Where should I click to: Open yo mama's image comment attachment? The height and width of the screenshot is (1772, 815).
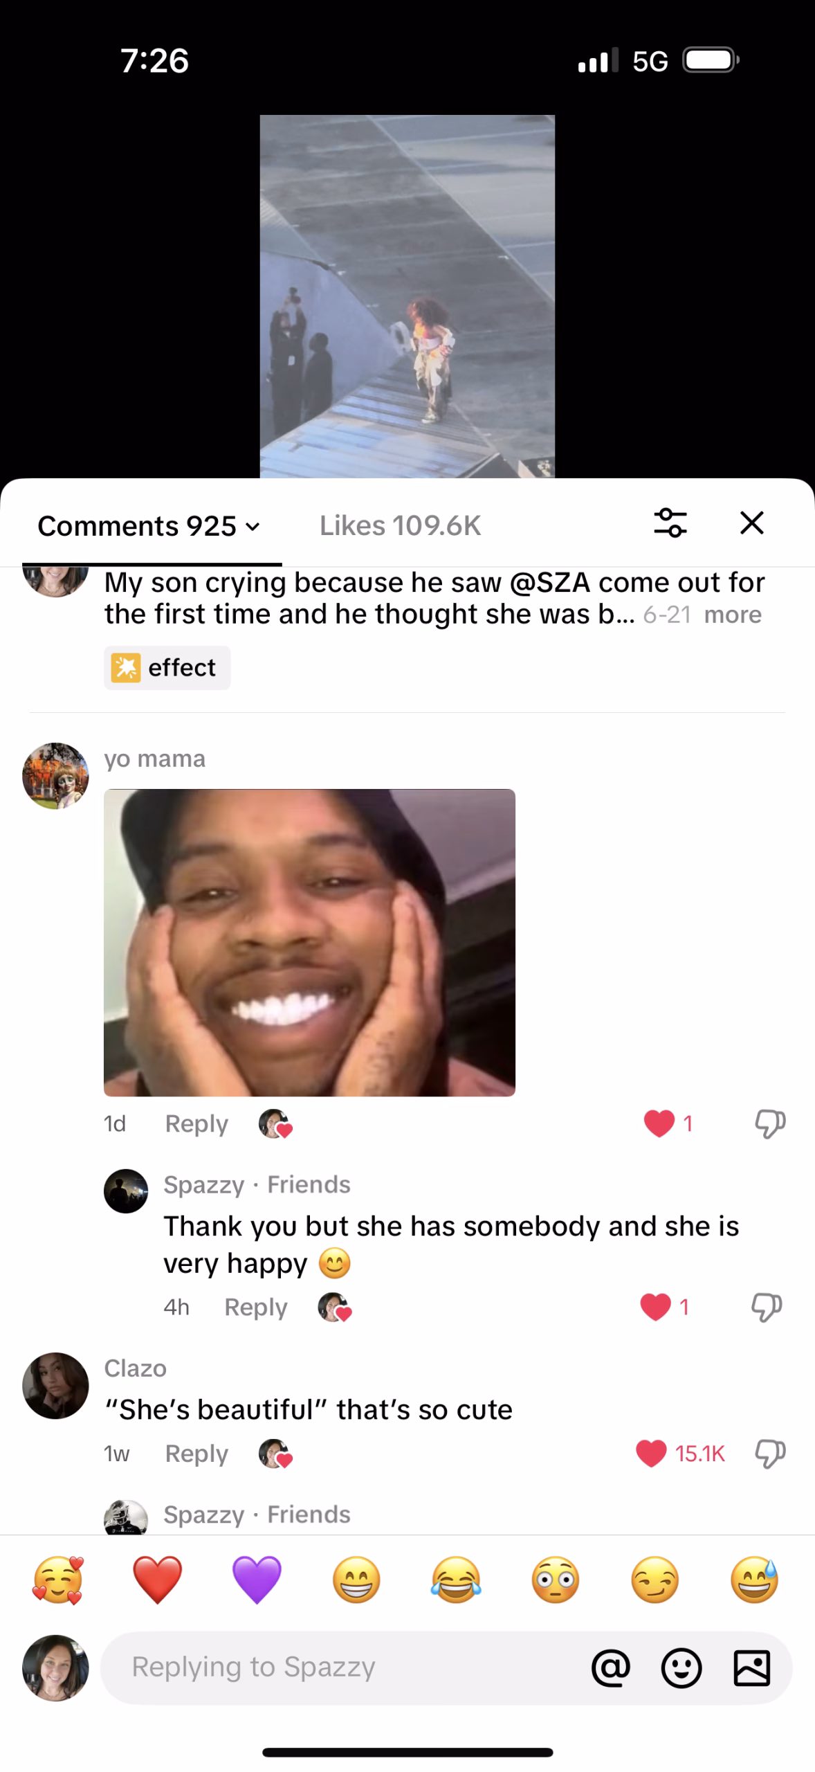point(309,943)
